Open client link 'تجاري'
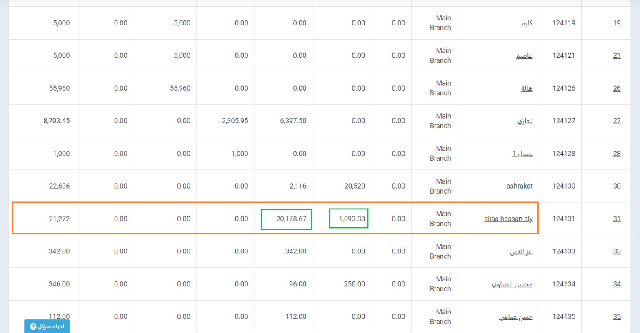640x333 pixels. 525,121
